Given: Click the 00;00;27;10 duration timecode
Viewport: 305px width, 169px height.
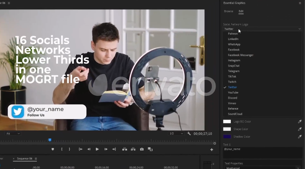Looking at the screenshot, I should click(203, 134).
